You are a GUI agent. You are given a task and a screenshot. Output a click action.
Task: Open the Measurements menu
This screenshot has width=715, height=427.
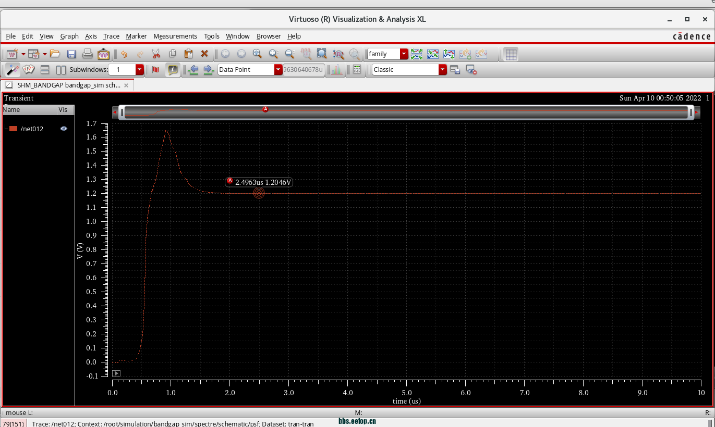tap(175, 36)
